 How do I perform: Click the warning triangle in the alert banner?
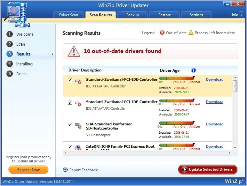click(x=74, y=51)
